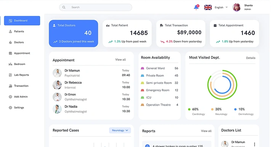The image size is (271, 147).
Task: Open Dr Mamun's avatar in Appointment list
Action: coord(57,73)
